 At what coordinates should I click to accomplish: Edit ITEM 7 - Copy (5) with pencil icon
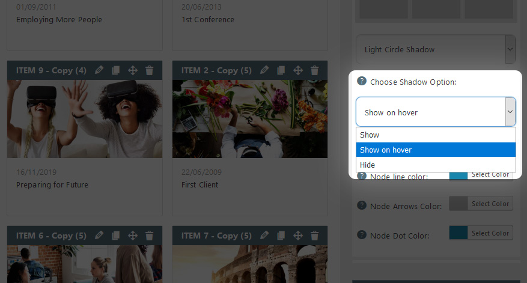(264, 236)
